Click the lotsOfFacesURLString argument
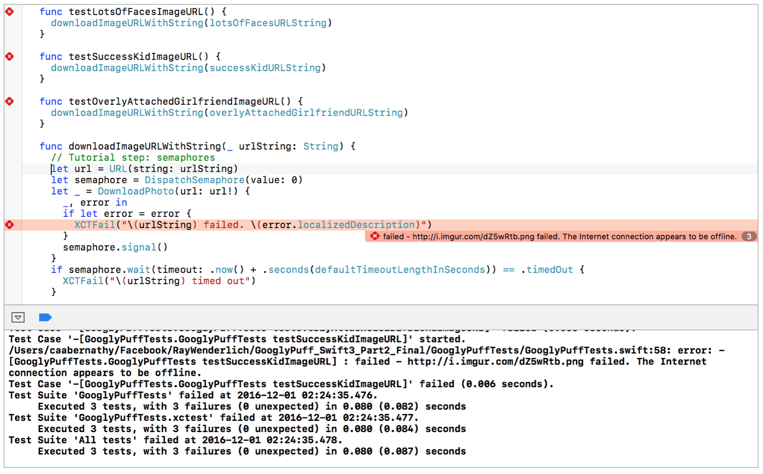This screenshot has width=763, height=474. coord(268,23)
